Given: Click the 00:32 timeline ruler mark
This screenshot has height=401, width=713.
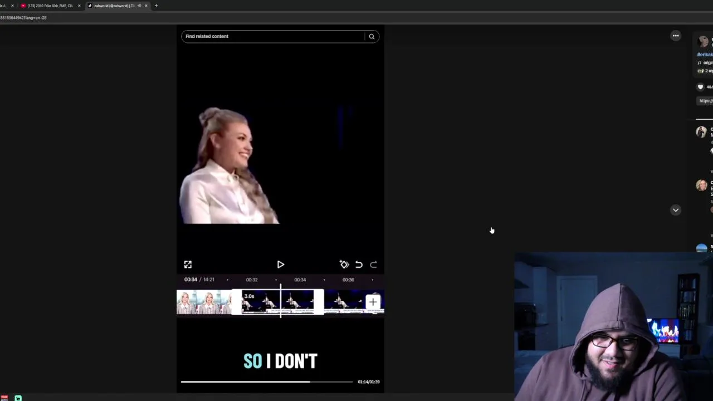Looking at the screenshot, I should tap(252, 280).
